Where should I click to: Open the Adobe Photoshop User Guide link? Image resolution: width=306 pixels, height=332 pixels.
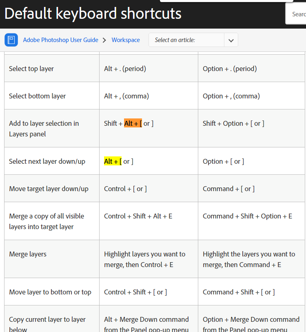point(60,40)
